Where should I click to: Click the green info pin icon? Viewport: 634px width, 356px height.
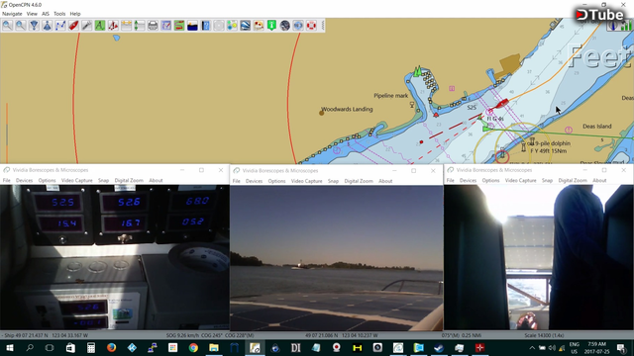(x=271, y=26)
